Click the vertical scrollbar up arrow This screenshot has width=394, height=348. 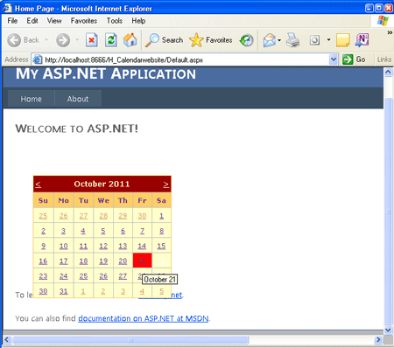tap(388, 72)
